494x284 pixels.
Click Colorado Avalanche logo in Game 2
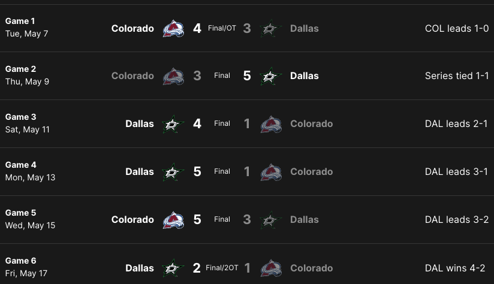coord(173,77)
